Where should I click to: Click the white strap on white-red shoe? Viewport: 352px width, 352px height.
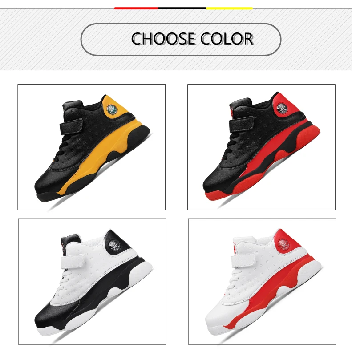coord(243,260)
